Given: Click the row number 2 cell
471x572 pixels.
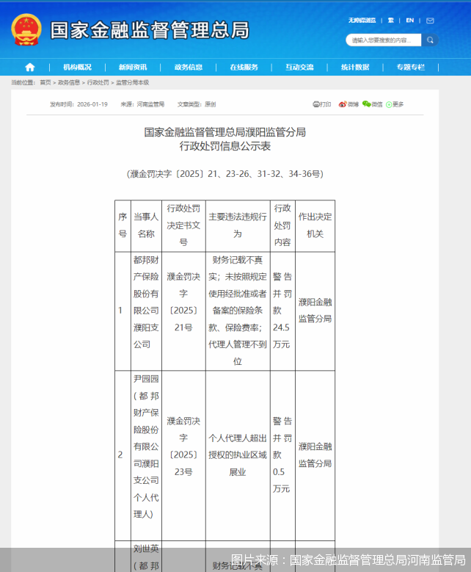Looking at the screenshot, I should (x=123, y=455).
